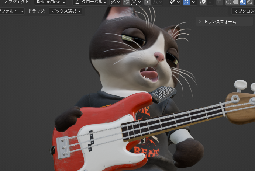The width and height of the screenshot is (255, 171).
Task: Open object visibility and selectability filter
Action: pyautogui.click(x=175, y=2)
